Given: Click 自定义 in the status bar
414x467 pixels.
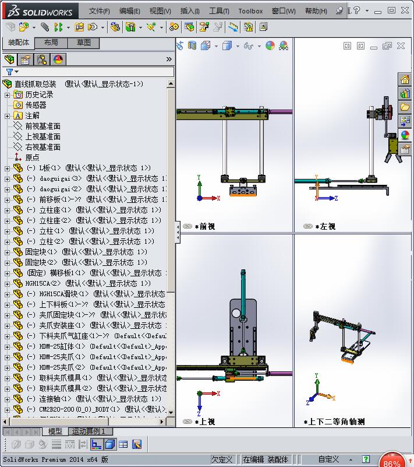Looking at the screenshot, I should 328,459.
